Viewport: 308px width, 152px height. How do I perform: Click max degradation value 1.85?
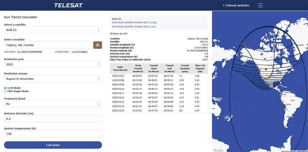click(x=197, y=76)
